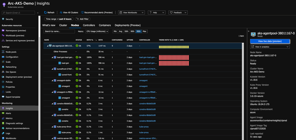Image resolution: width=296 pixels, height=140 pixels.
Task: Click the Recommended alerts (Preview) icon
Action: pos(82,13)
